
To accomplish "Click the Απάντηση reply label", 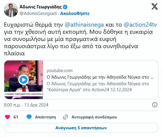I will tap(46, 117).
